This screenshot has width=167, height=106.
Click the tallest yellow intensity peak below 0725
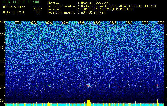(88, 102)
